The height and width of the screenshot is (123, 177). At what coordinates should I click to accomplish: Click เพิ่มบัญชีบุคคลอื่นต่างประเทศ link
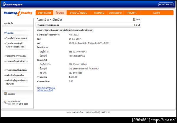point(17,82)
